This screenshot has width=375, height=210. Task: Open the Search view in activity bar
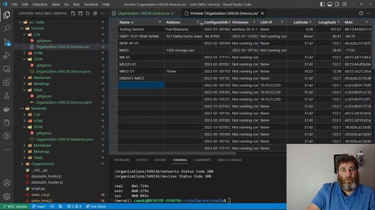pyautogui.click(x=6, y=29)
